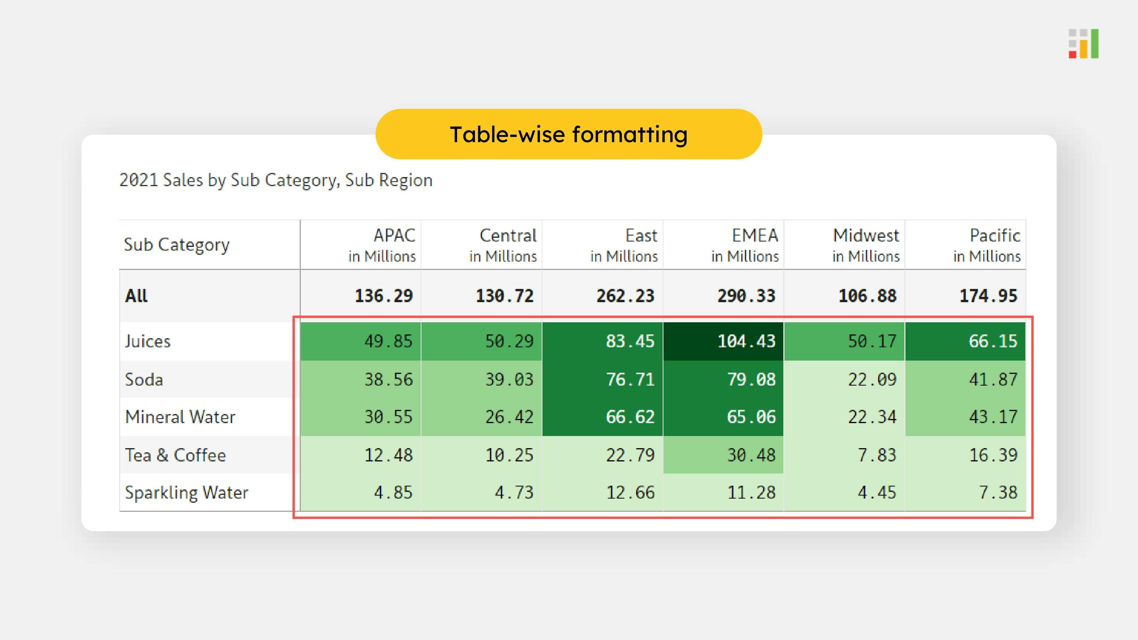Screen dimensions: 1138x640
Task: Click the Table-wise formatting banner
Action: (x=569, y=134)
